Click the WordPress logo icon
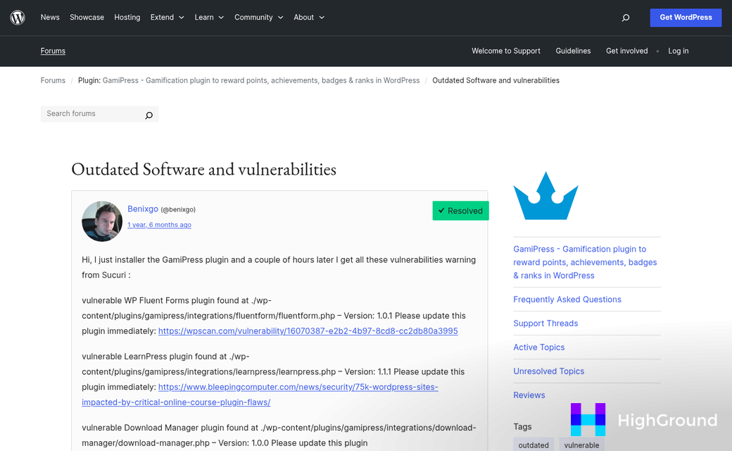The image size is (732, 451). pos(18,18)
